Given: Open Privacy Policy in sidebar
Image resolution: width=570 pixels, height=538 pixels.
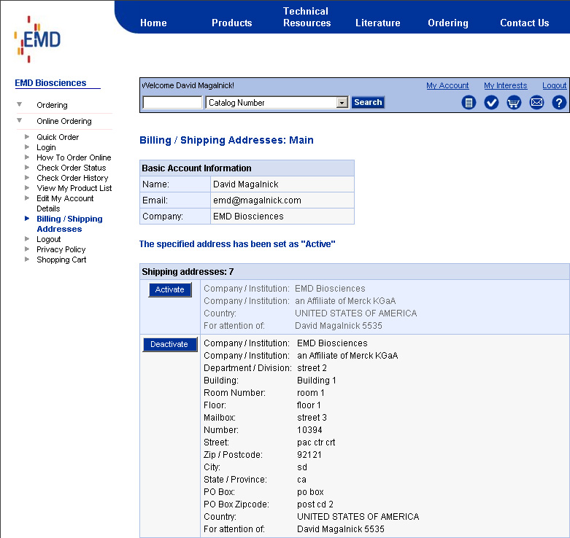Looking at the screenshot, I should [x=61, y=249].
